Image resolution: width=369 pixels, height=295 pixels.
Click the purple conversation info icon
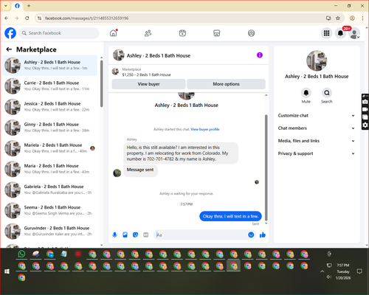click(x=260, y=55)
